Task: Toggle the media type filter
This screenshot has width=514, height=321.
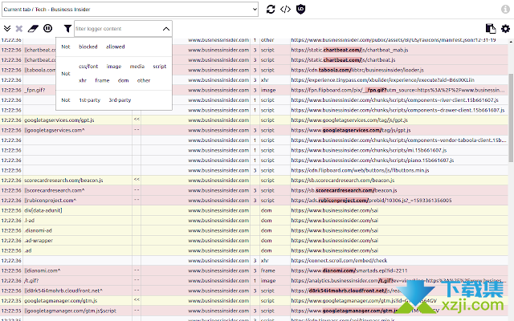Action: coord(137,67)
